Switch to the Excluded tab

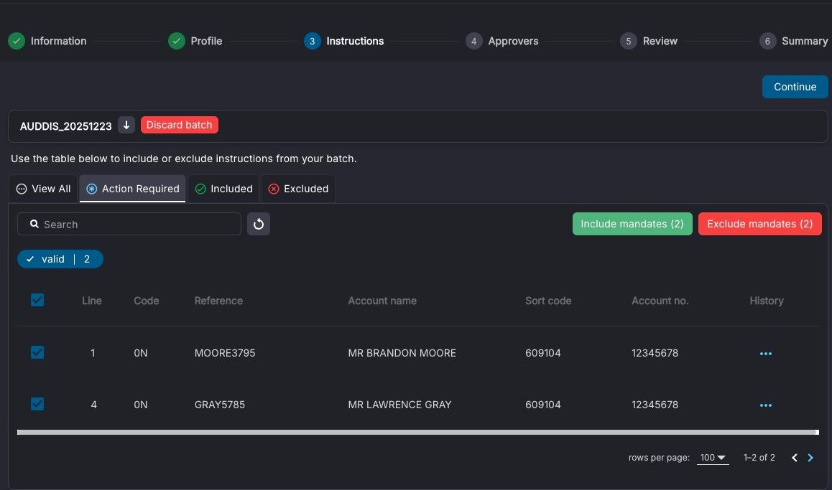coord(298,189)
